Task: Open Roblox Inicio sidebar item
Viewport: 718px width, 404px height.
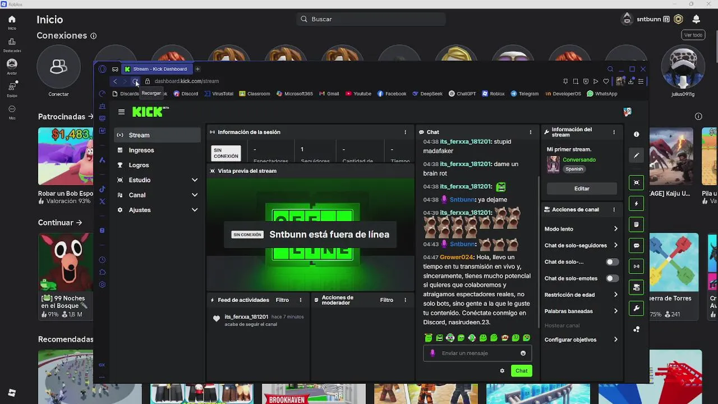Action: point(12,22)
